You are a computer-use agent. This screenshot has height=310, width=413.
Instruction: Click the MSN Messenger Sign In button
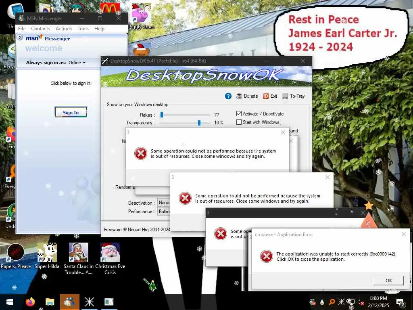[71, 112]
